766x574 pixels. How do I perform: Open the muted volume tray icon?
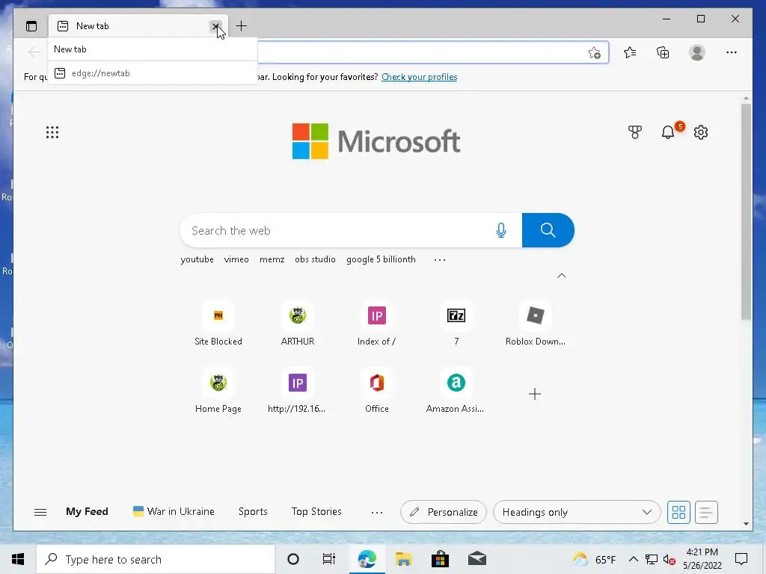click(x=670, y=560)
